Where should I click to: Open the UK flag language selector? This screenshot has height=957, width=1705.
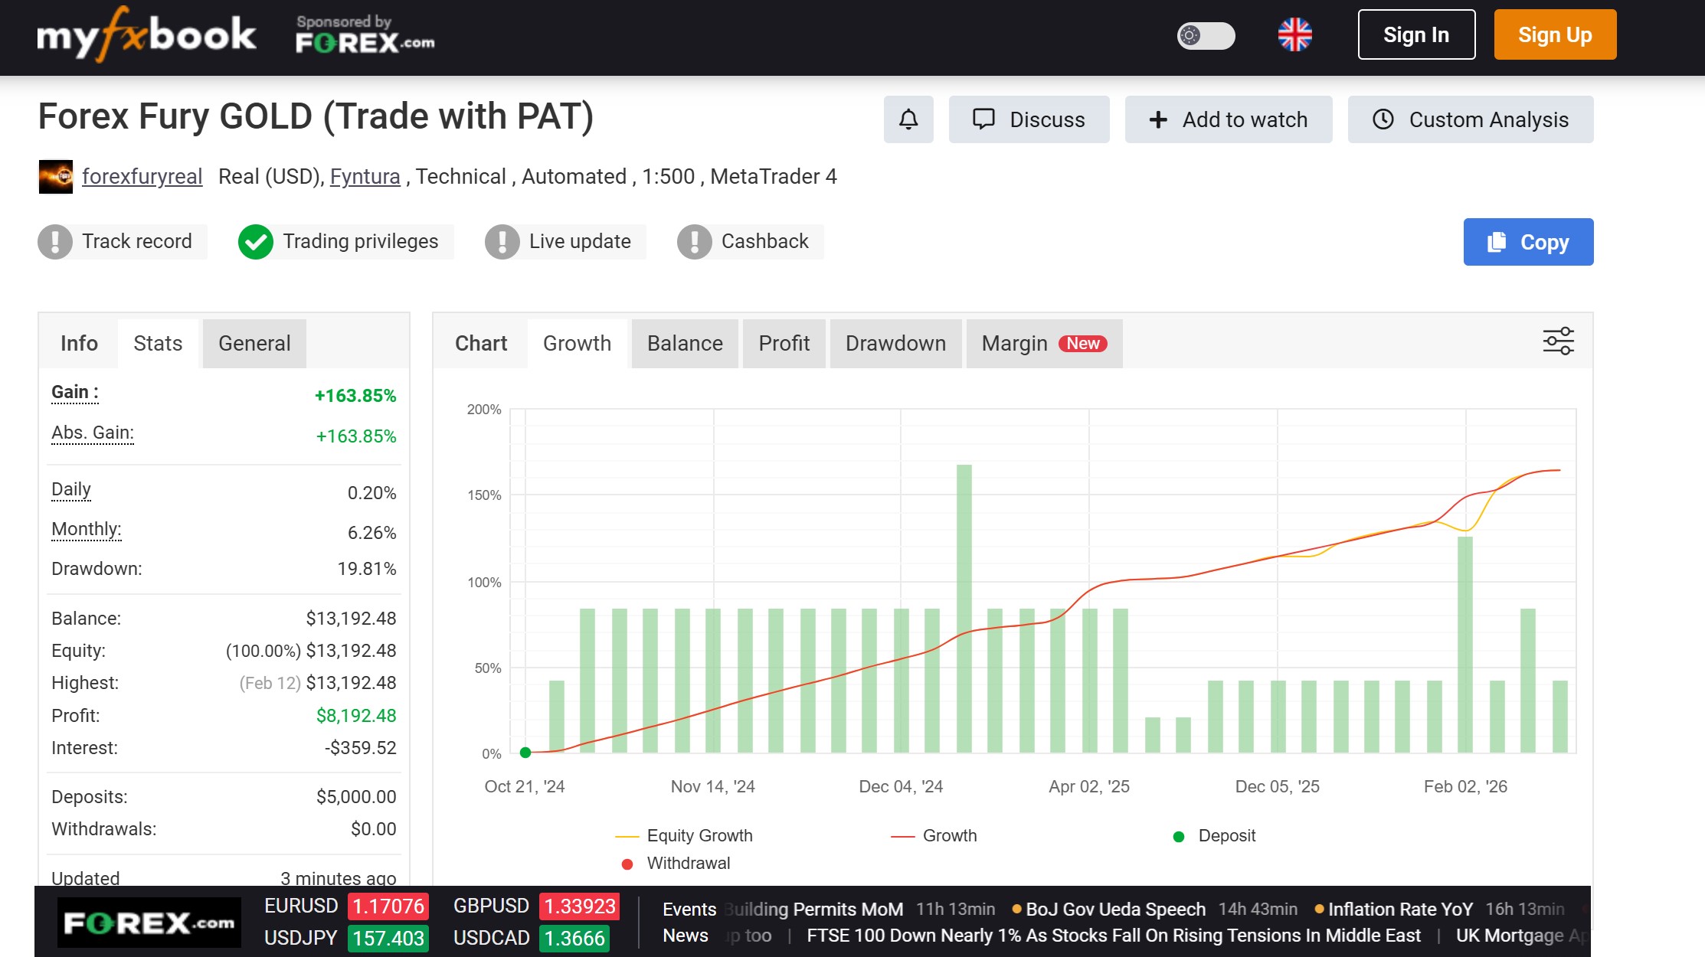(1294, 34)
